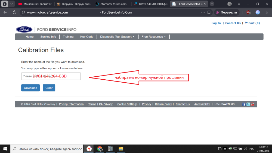272x153 pixels.
Task: Open the Key Code navigation item
Action: click(87, 37)
